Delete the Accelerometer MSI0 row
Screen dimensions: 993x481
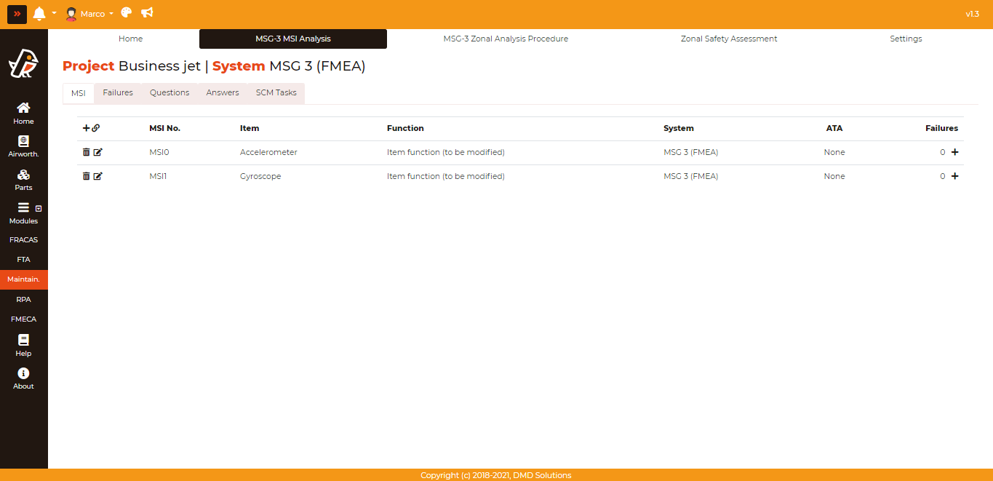click(86, 152)
